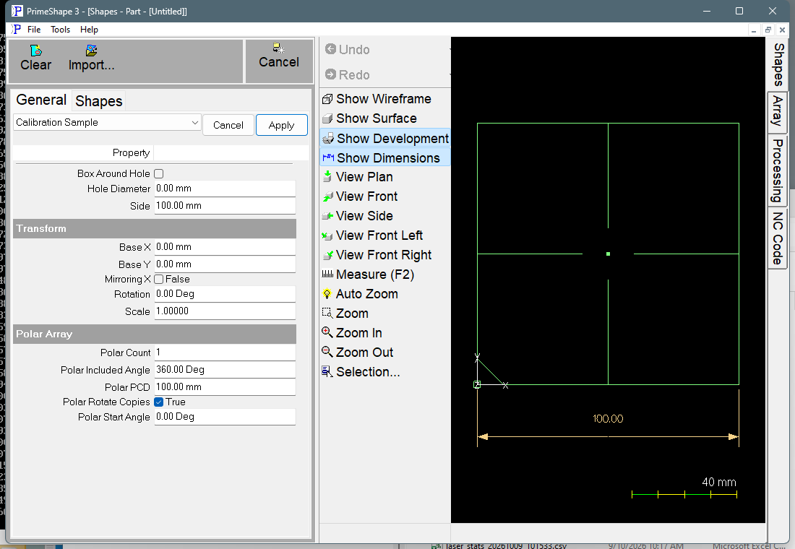Toggle Show Development
The image size is (795, 549).
point(384,139)
